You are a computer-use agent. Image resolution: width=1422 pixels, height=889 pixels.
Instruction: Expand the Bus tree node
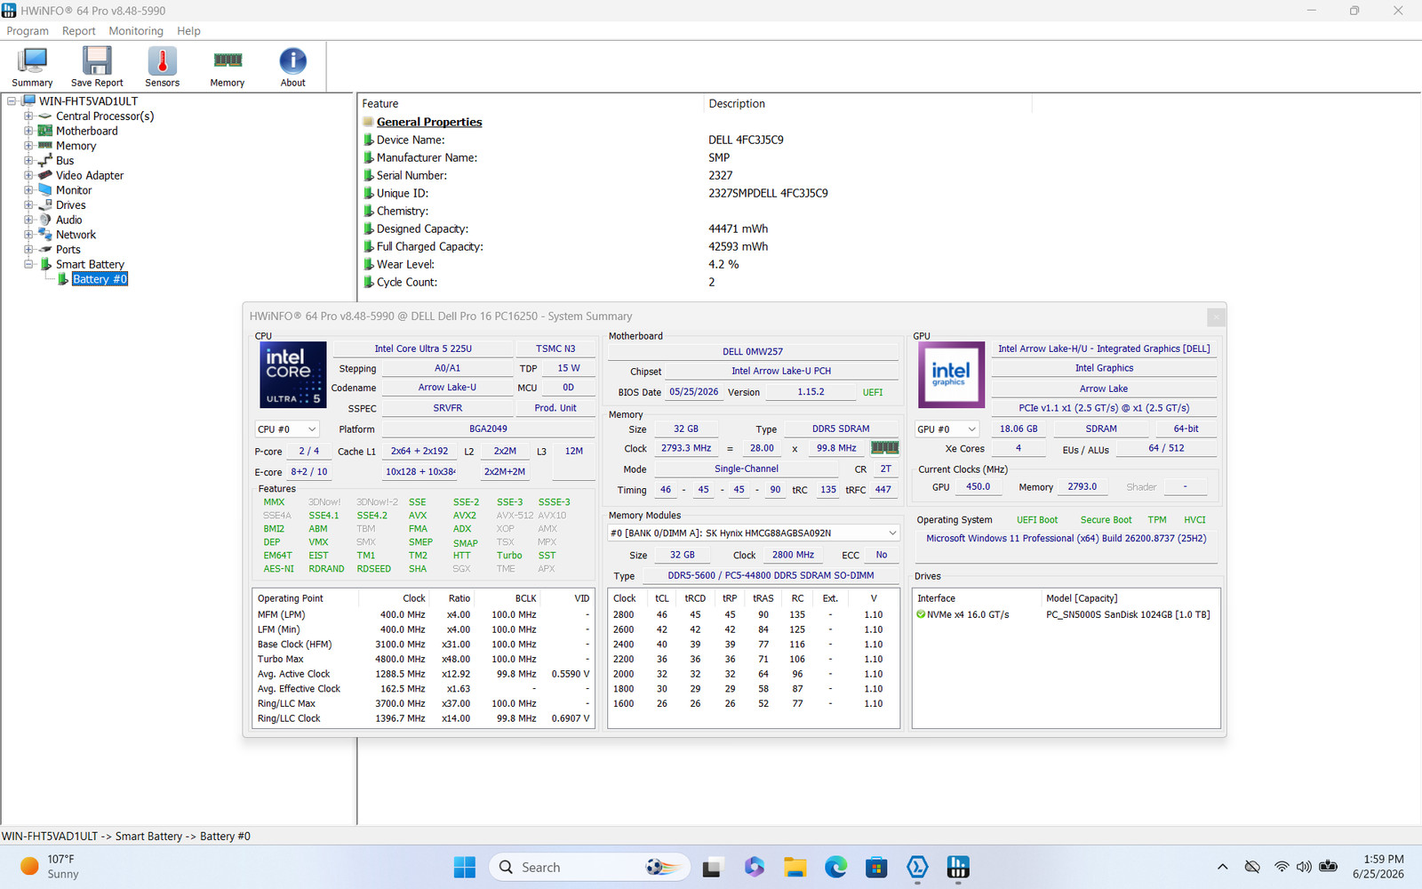tap(28, 161)
